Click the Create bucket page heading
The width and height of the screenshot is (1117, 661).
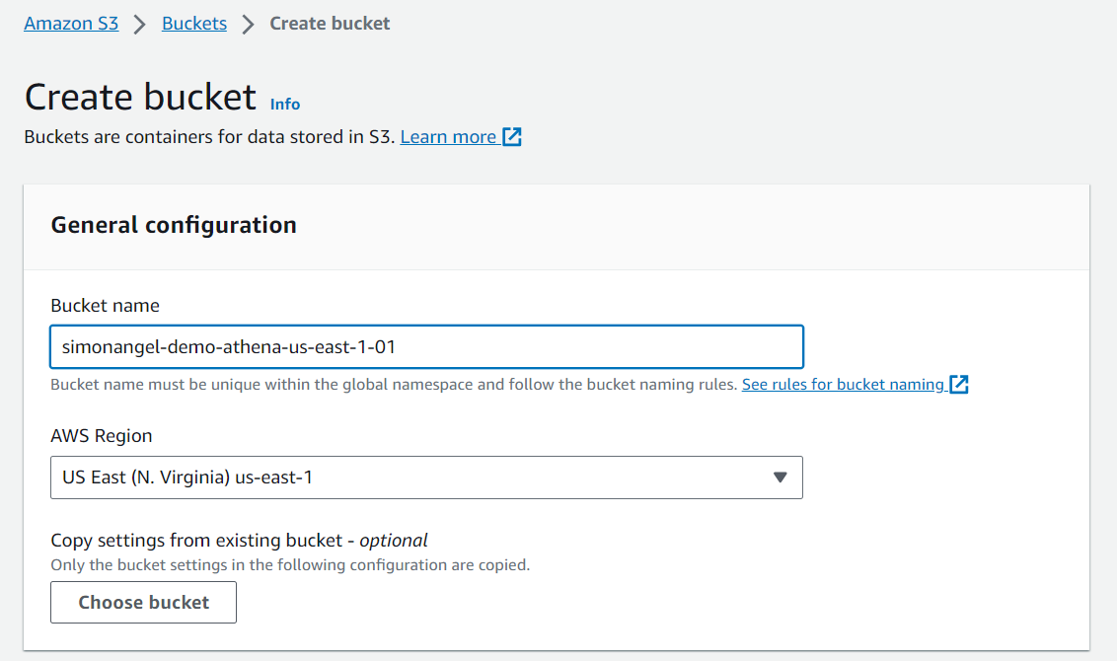point(140,97)
